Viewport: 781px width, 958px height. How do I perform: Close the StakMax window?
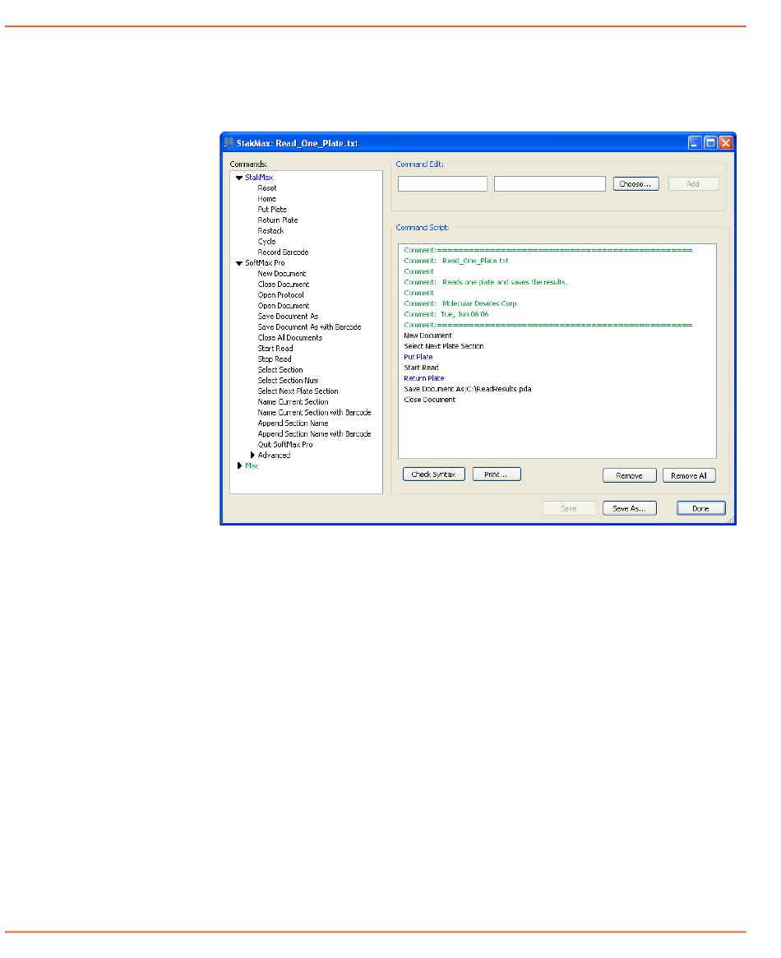click(x=725, y=143)
